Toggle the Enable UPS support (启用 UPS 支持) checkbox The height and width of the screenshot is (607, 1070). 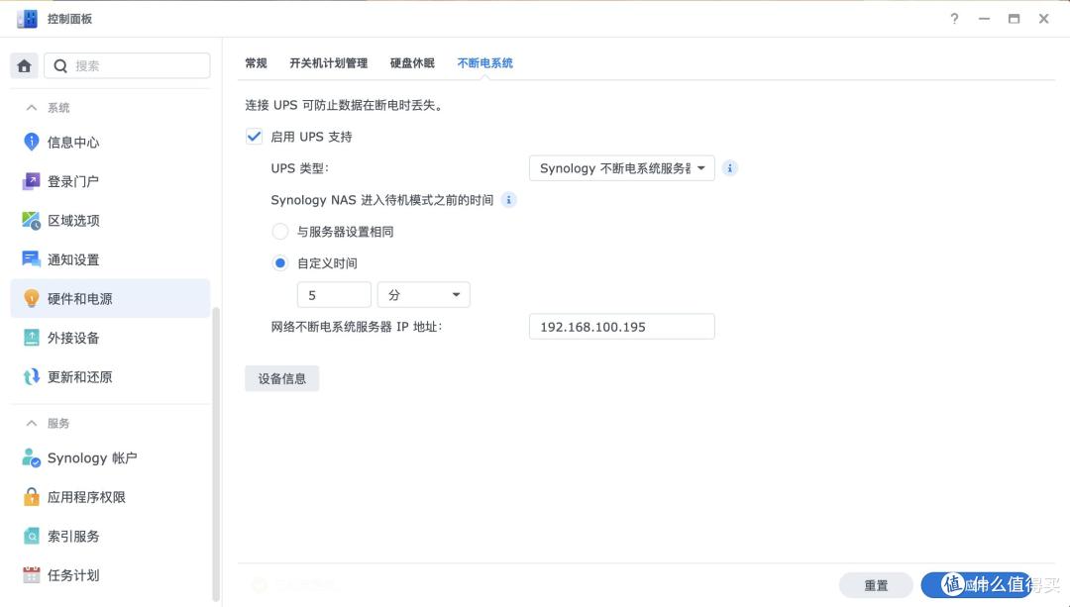254,137
